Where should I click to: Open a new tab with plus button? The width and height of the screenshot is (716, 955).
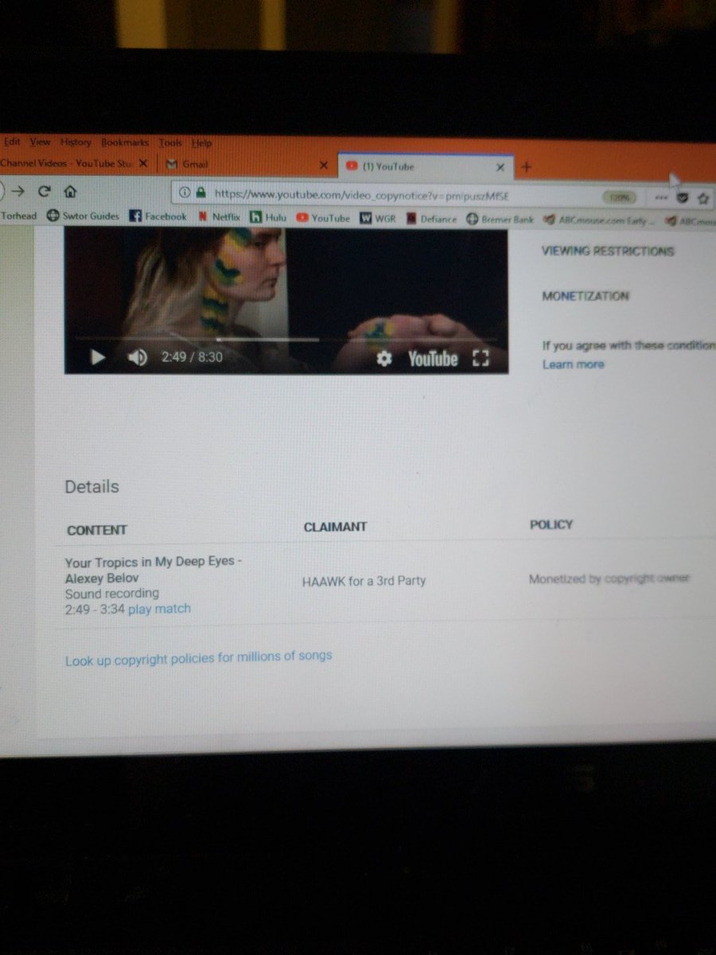pyautogui.click(x=527, y=167)
